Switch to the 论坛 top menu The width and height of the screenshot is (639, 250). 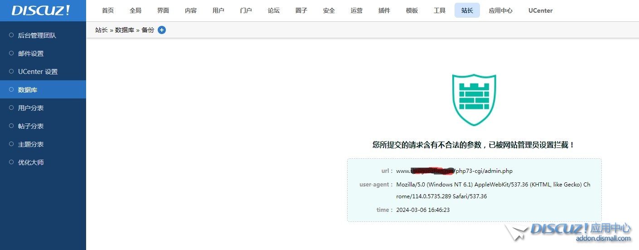(274, 10)
